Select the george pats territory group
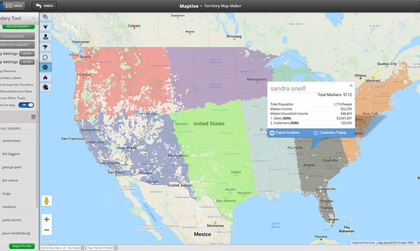Viewport: 420px width, 251px height. [12, 167]
